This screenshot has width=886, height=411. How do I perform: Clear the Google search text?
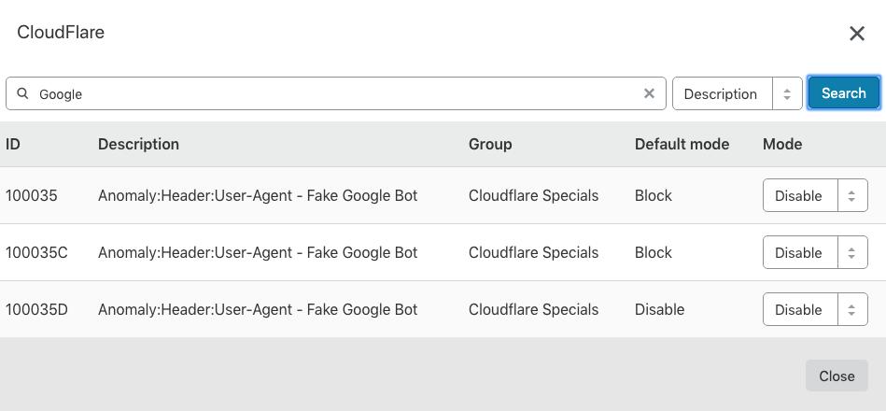coord(649,93)
